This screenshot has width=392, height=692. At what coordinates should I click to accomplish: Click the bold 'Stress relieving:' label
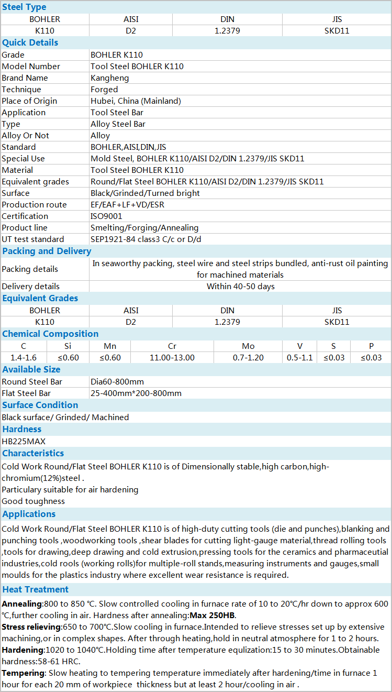(x=32, y=627)
